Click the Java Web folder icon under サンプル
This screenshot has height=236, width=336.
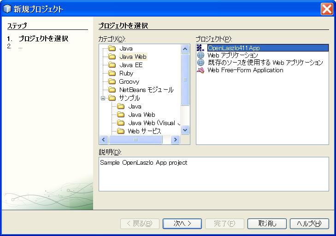121,115
